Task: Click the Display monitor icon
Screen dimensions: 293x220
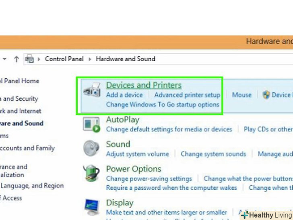Action: pyautogui.click(x=92, y=207)
